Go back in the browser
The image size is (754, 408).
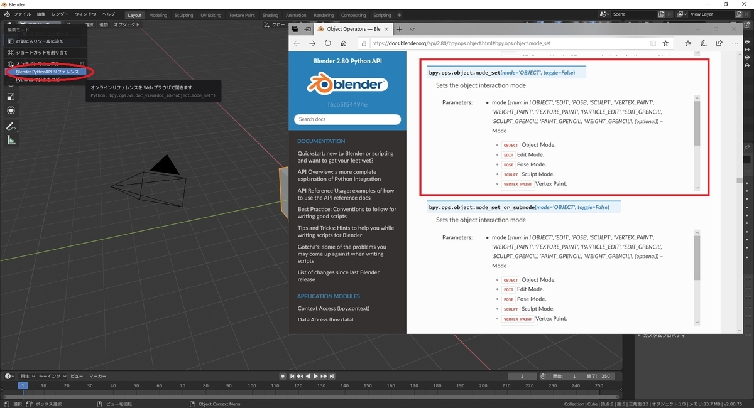point(297,43)
